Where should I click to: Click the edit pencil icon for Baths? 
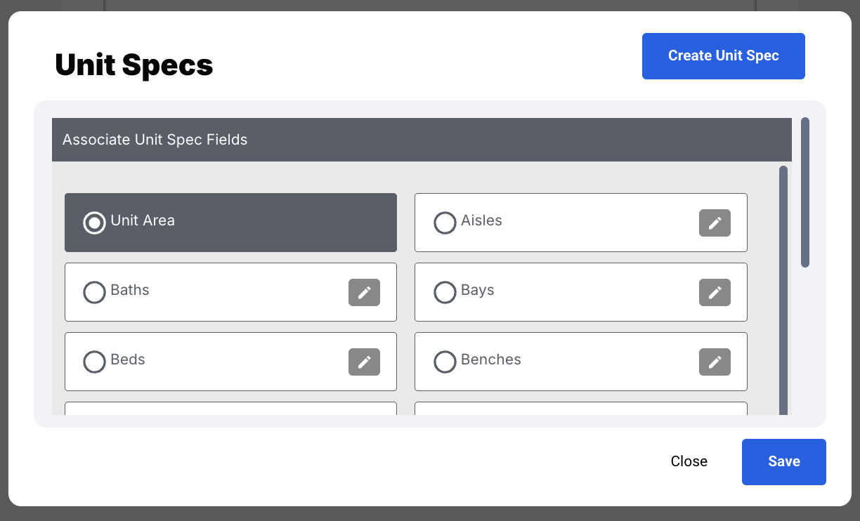coord(364,293)
